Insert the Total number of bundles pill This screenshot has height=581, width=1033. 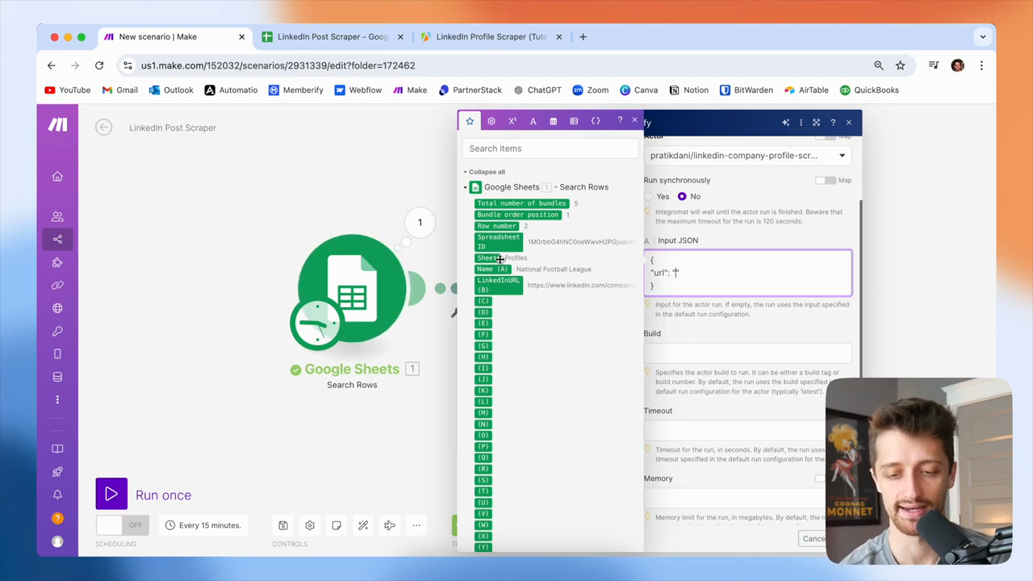click(x=521, y=203)
